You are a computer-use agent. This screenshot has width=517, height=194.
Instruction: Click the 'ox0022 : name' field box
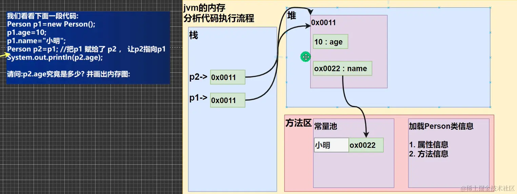coord(342,68)
